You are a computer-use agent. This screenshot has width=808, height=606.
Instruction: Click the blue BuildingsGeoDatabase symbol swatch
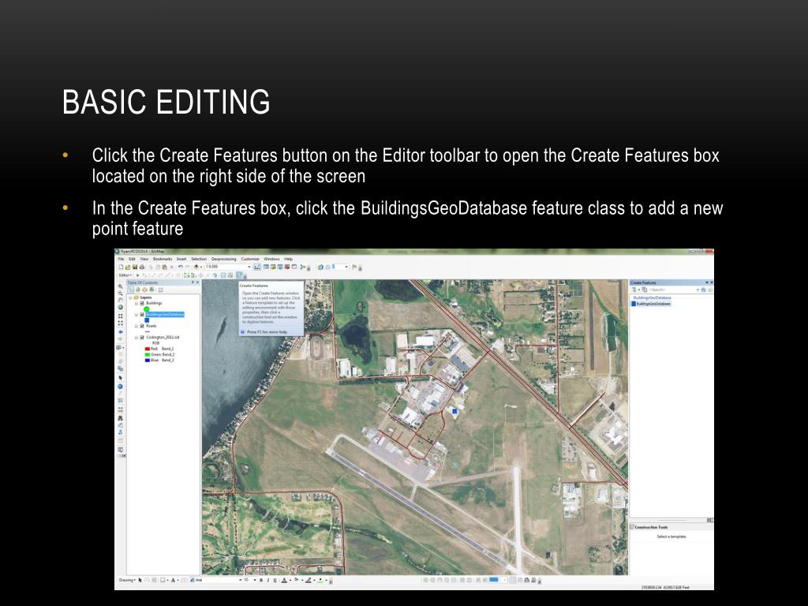click(147, 320)
